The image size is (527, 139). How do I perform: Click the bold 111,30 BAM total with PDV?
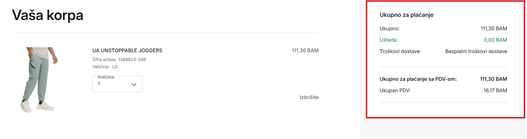[493, 79]
